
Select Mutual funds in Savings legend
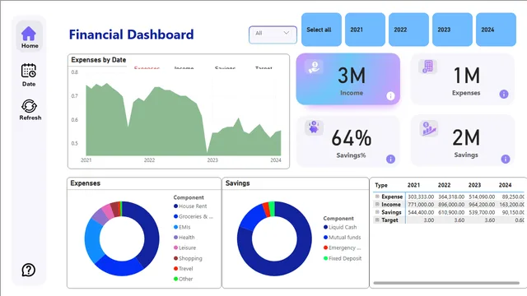tap(343, 238)
